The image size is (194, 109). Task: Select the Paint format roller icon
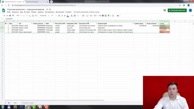coord(13,16)
